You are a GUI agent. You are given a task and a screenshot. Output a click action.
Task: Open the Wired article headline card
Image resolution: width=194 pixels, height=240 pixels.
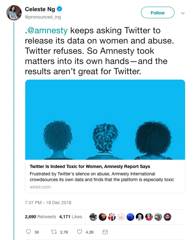[x=90, y=166]
